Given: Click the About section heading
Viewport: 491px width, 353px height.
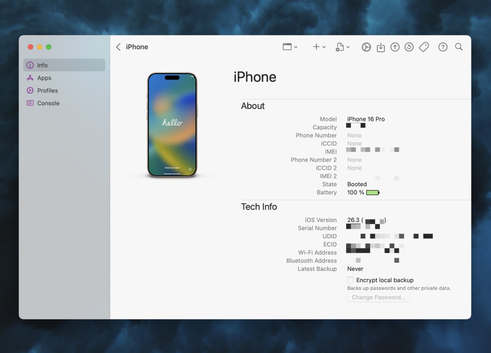Looking at the screenshot, I should (x=253, y=106).
